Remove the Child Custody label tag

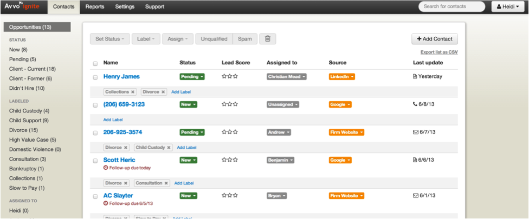169,147
